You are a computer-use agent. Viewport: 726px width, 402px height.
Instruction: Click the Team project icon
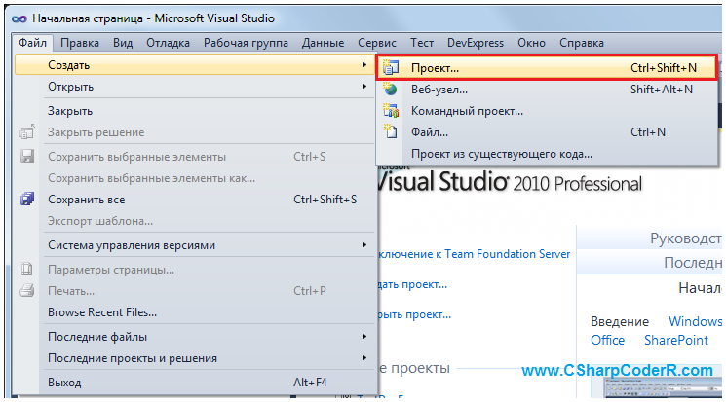click(x=391, y=111)
